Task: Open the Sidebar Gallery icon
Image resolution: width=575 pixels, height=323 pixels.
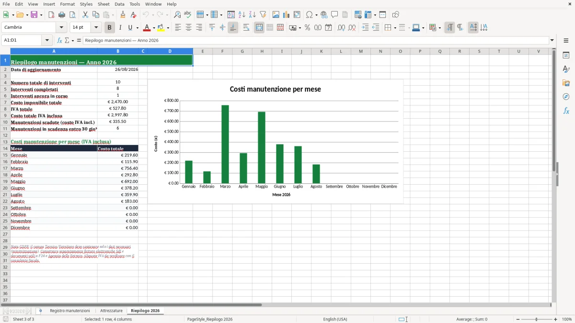Action: coord(566,83)
